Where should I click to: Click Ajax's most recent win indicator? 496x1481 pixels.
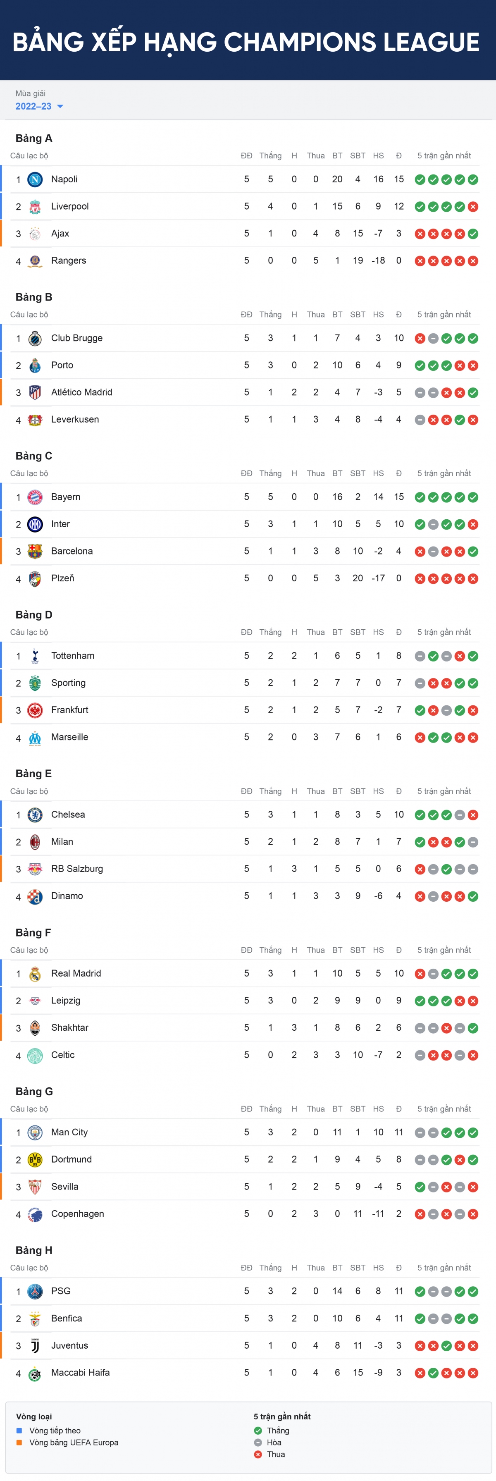point(473,234)
